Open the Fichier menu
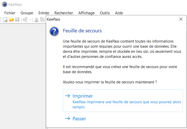 click(10, 13)
